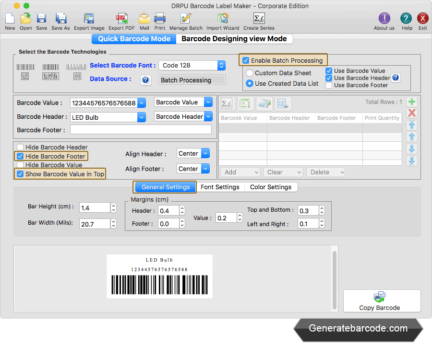Select the General Settings tab
Viewport: 432px width, 343px height.
(x=166, y=187)
